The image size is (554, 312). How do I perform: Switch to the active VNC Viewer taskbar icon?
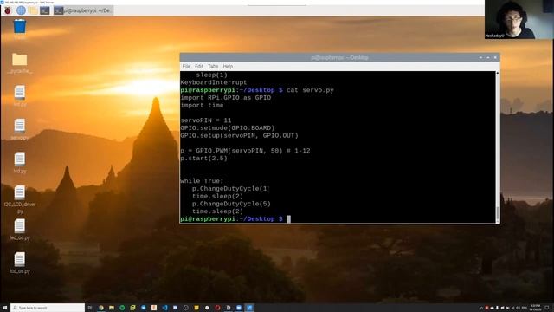(249, 308)
